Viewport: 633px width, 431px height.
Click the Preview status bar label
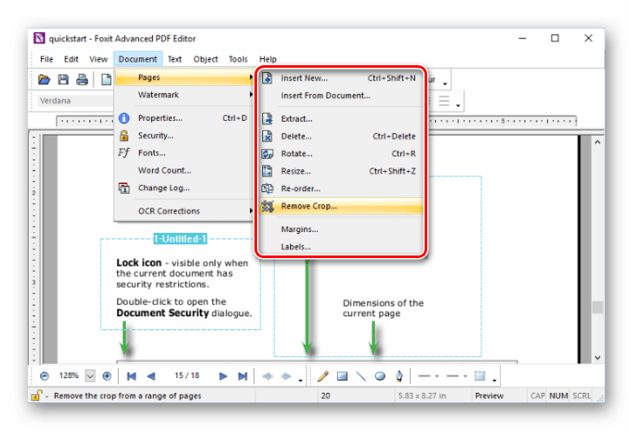point(489,396)
